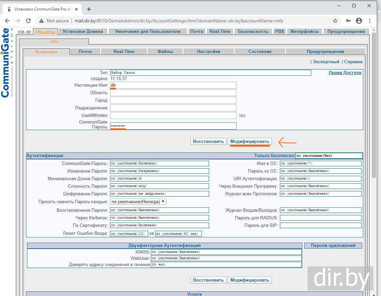Go to the Безопасность section tab

(253, 31)
